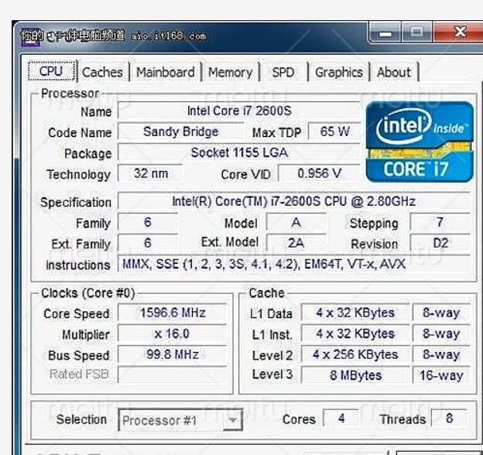Click the Core VID value 0.956 V
This screenshot has height=455, width=483.
[x=319, y=173]
